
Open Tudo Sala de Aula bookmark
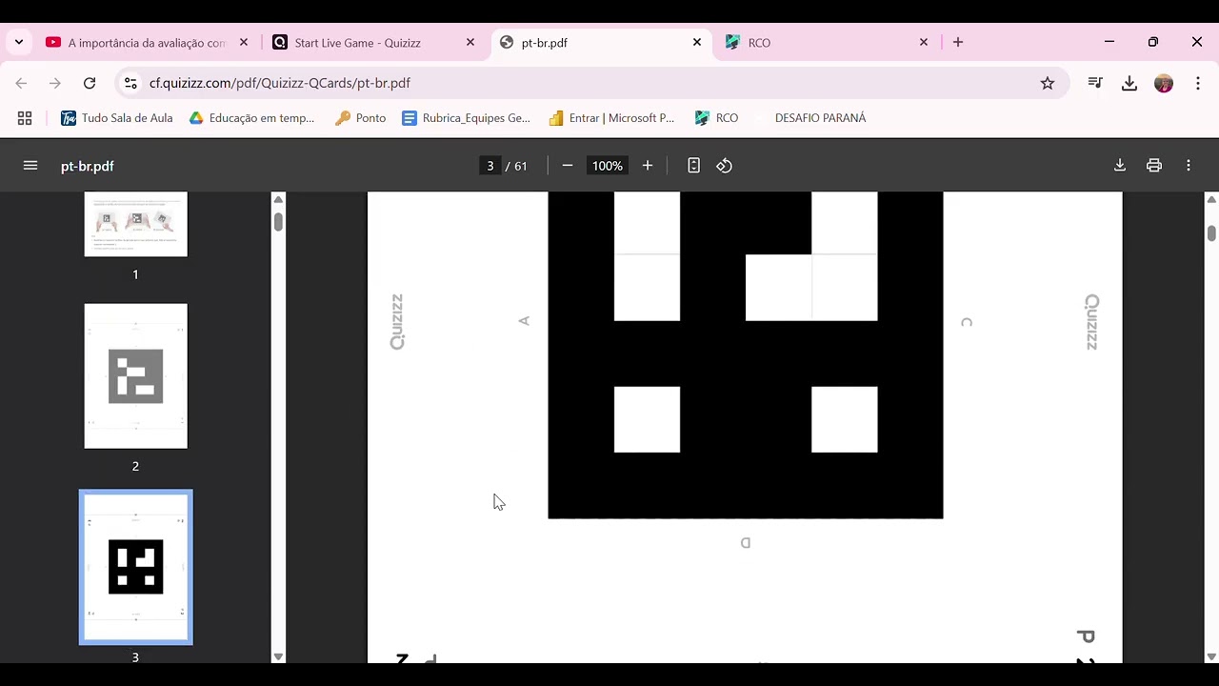tap(117, 118)
